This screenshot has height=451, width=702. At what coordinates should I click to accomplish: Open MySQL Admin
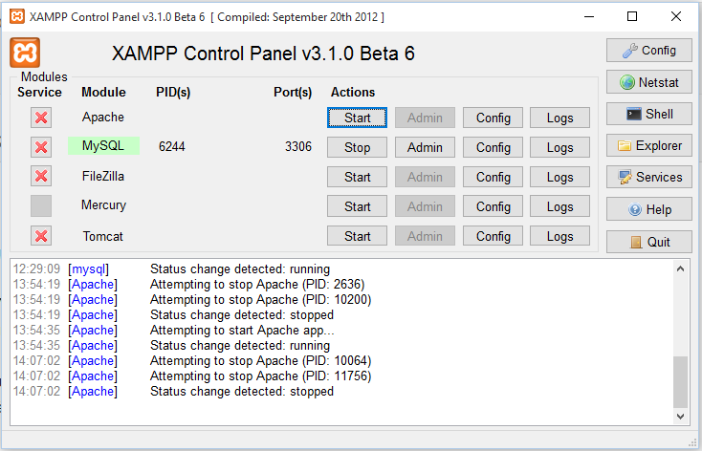[425, 147]
